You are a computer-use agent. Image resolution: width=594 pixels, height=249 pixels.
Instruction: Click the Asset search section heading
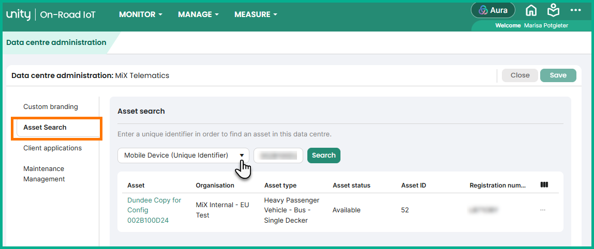point(141,111)
